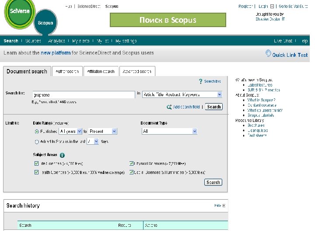315x236 pixels.
Task: Collapse search history via Hide icon
Action: click(x=224, y=206)
